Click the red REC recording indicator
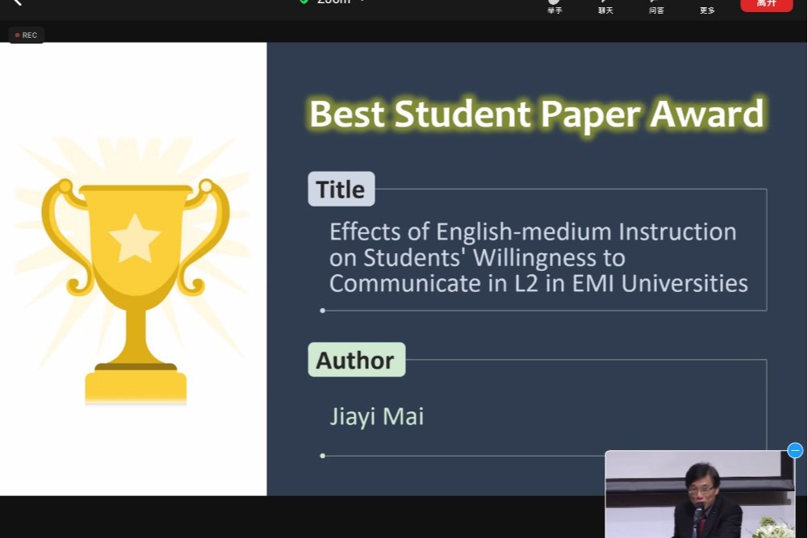 pos(27,35)
